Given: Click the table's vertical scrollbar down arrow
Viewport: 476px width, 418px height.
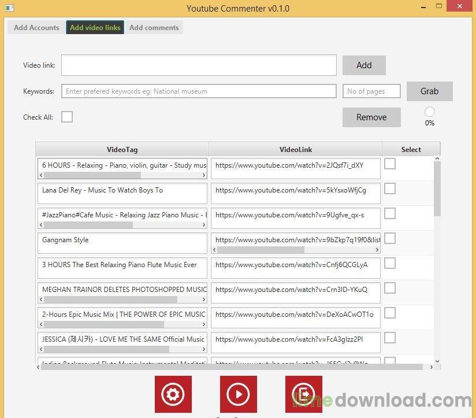Looking at the screenshot, I should 437,361.
